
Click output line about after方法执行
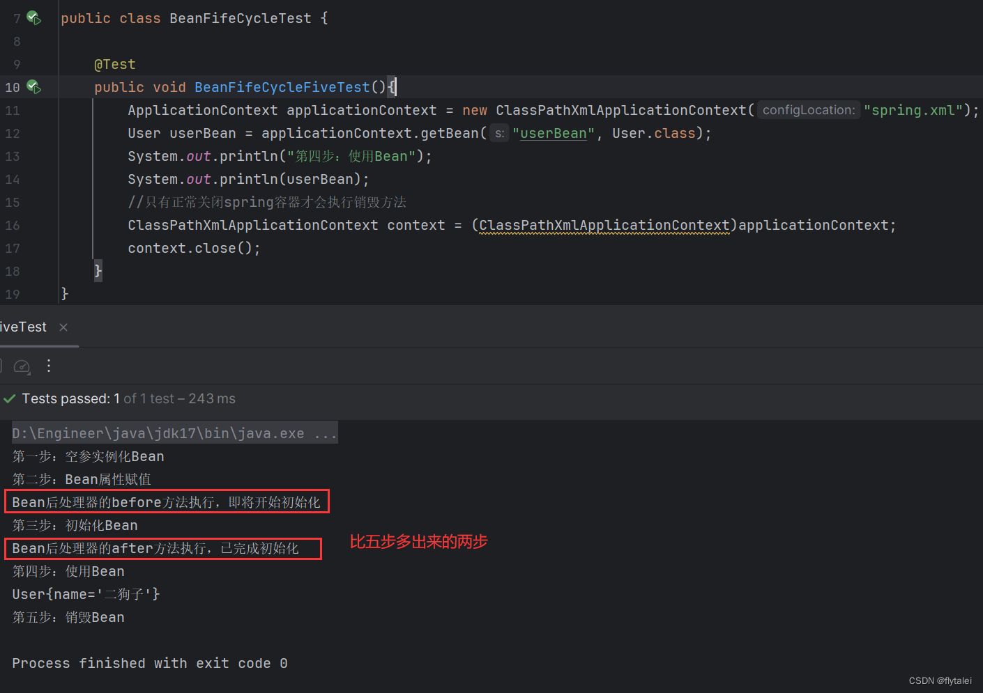point(155,548)
